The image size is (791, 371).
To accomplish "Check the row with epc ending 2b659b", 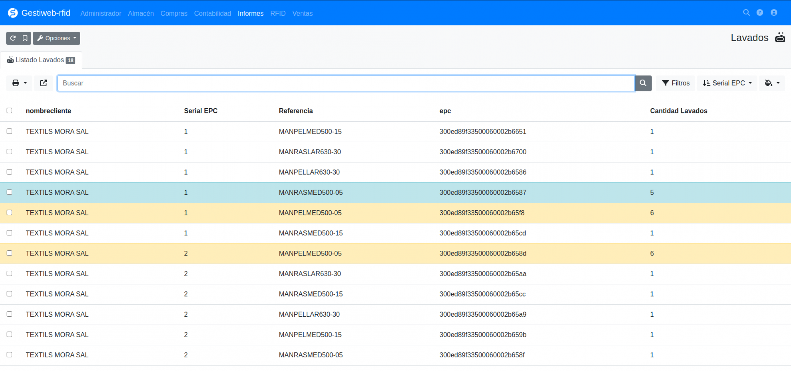I will point(9,334).
